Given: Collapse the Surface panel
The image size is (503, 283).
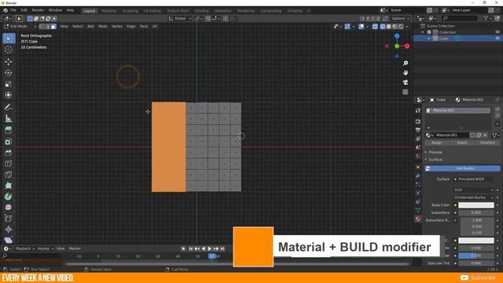Looking at the screenshot, I should click(435, 160).
